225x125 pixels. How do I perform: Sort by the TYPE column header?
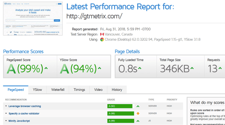click(151, 100)
